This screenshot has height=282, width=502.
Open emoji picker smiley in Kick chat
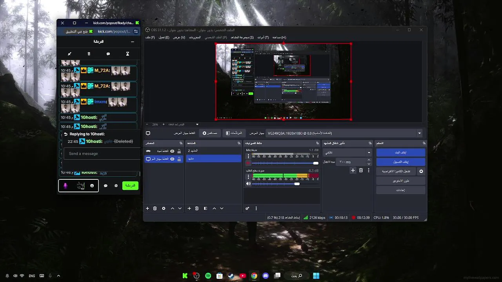pyautogui.click(x=92, y=186)
